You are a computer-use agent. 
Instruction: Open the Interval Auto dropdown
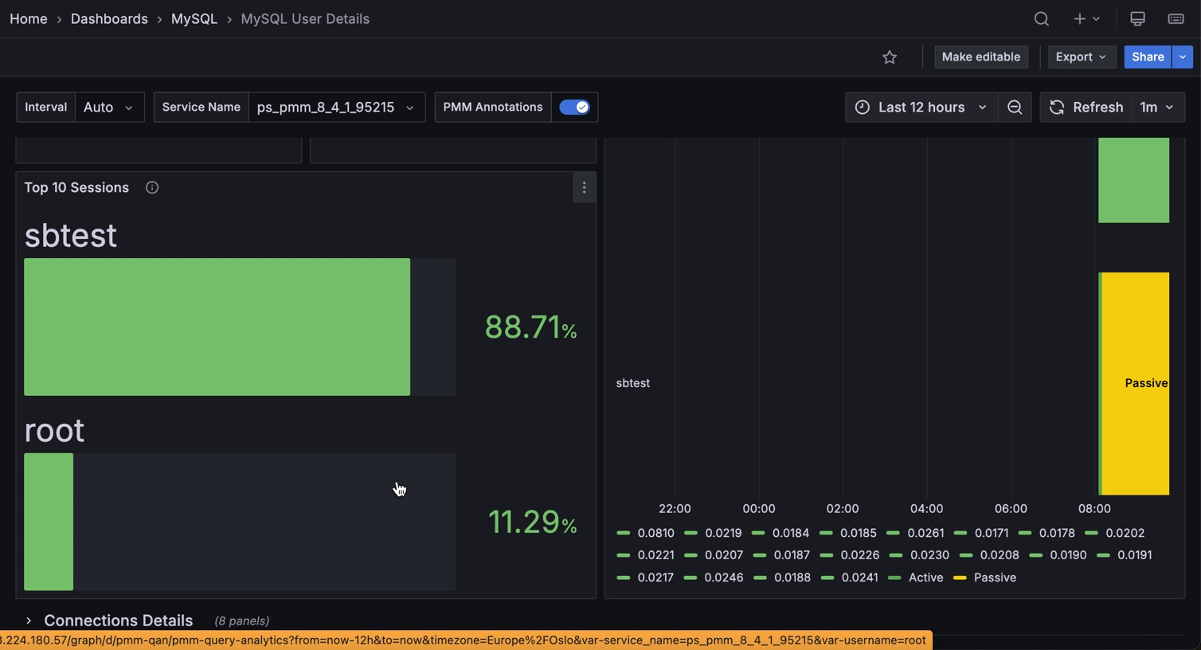[109, 108]
